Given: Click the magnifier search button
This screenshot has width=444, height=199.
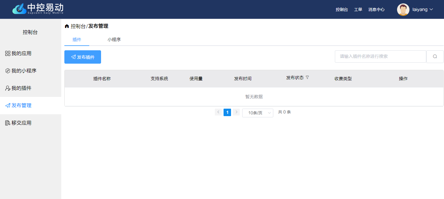Looking at the screenshot, I should (435, 57).
